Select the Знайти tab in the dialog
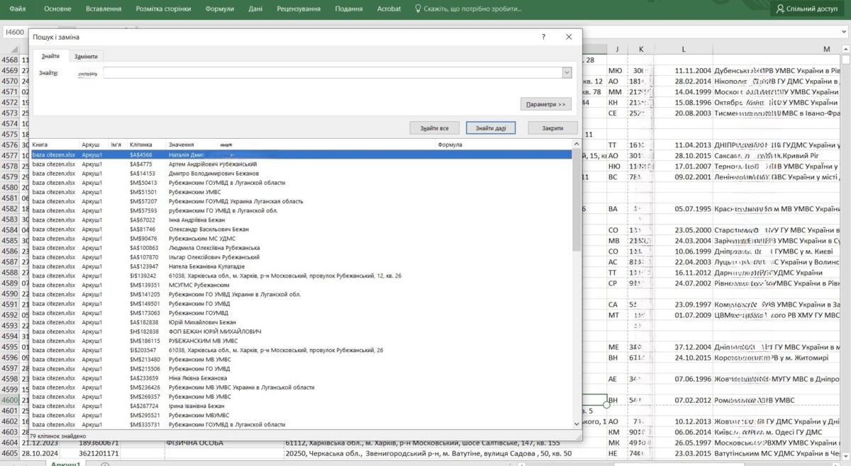The height and width of the screenshot is (466, 851). [50, 56]
